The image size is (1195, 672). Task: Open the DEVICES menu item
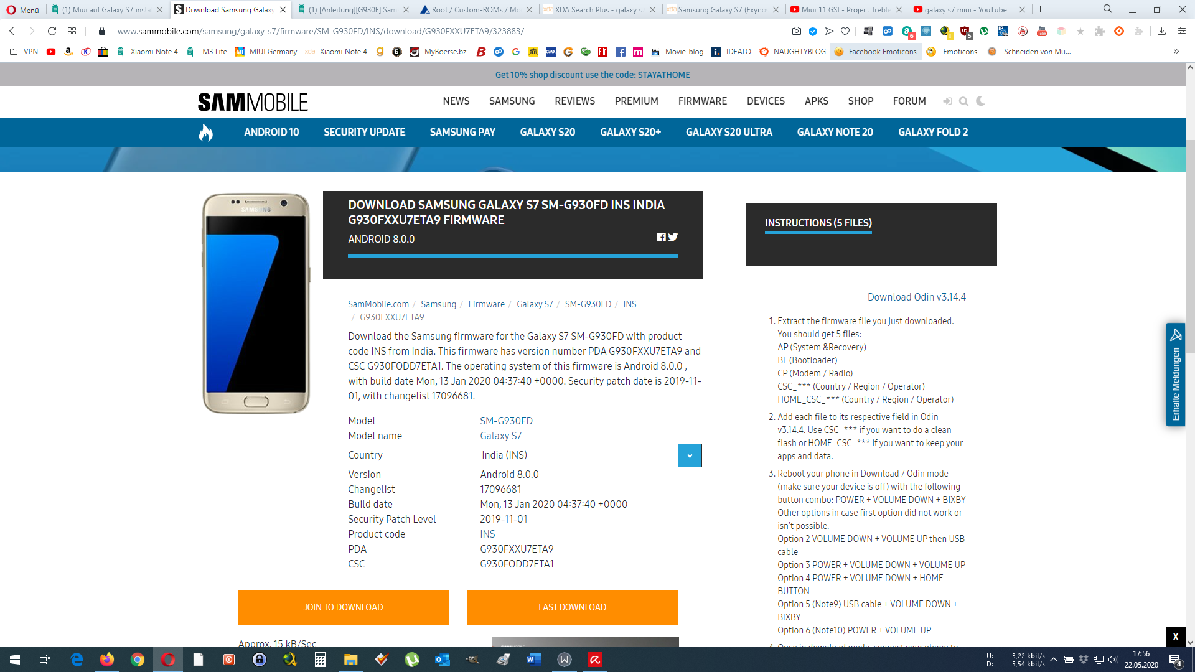[x=766, y=101]
